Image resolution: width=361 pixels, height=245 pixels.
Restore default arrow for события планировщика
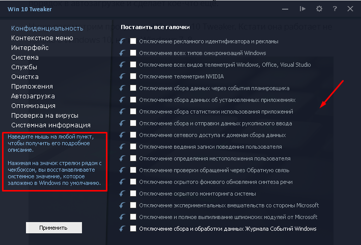coord(123,88)
